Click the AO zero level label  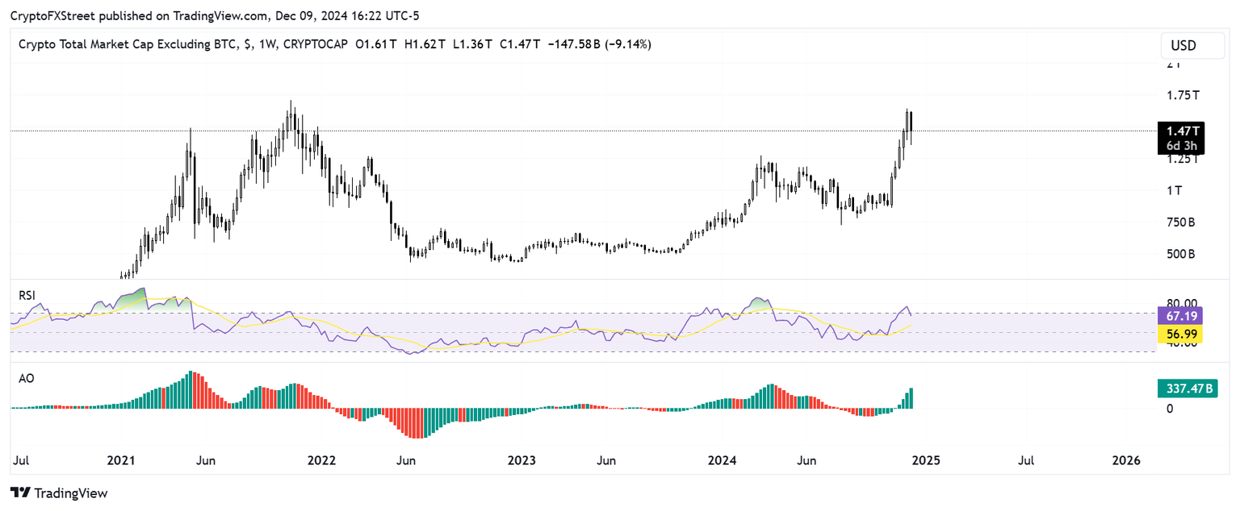pos(1170,409)
